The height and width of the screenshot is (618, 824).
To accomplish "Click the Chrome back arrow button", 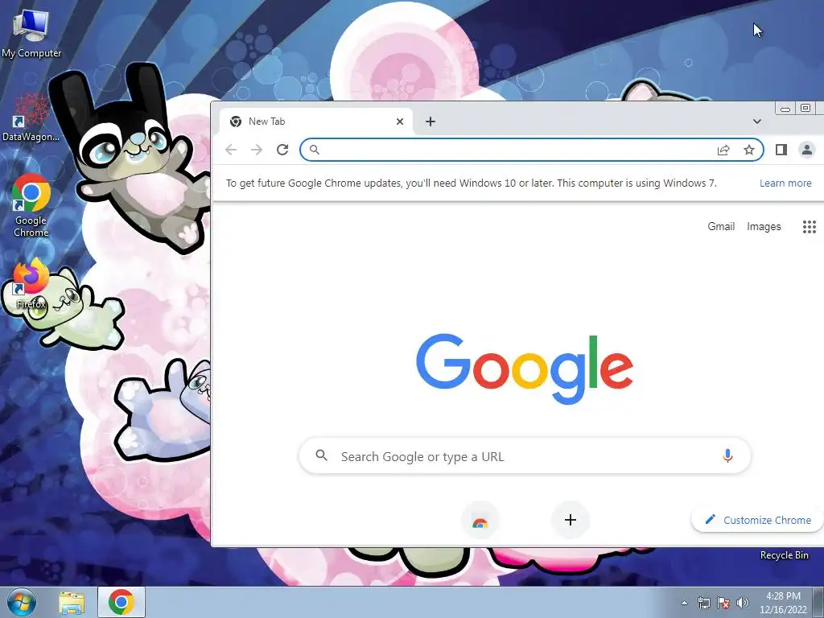I will (231, 150).
